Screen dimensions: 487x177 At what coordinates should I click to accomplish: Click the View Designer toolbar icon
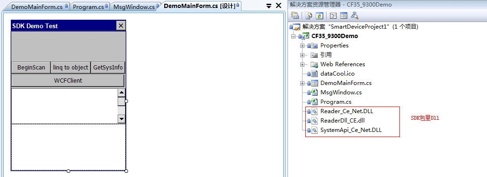coord(343,15)
